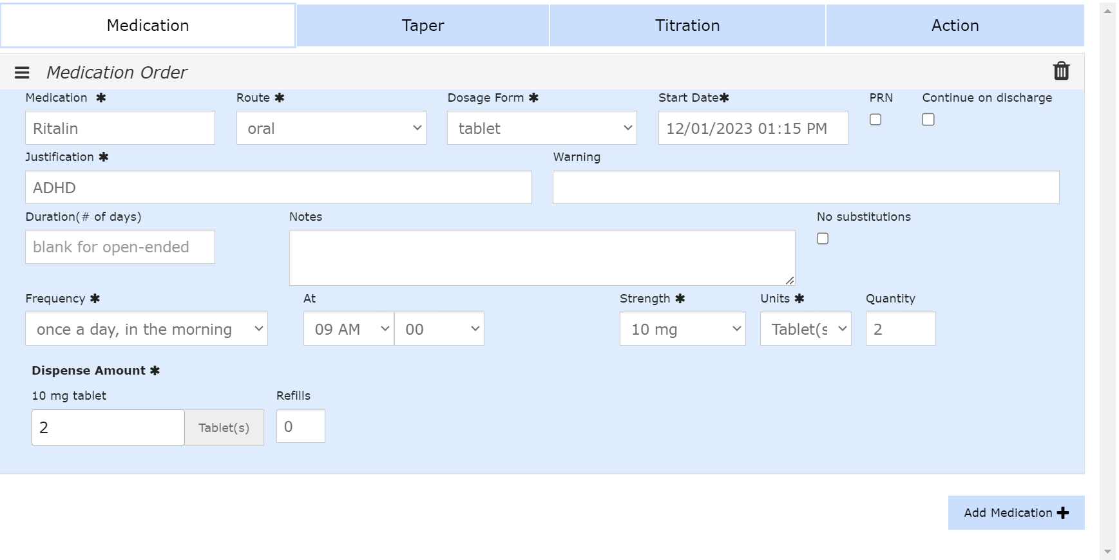Viewport: 1119px width, 560px height.
Task: Delete the medication order with trash icon
Action: [1061, 71]
